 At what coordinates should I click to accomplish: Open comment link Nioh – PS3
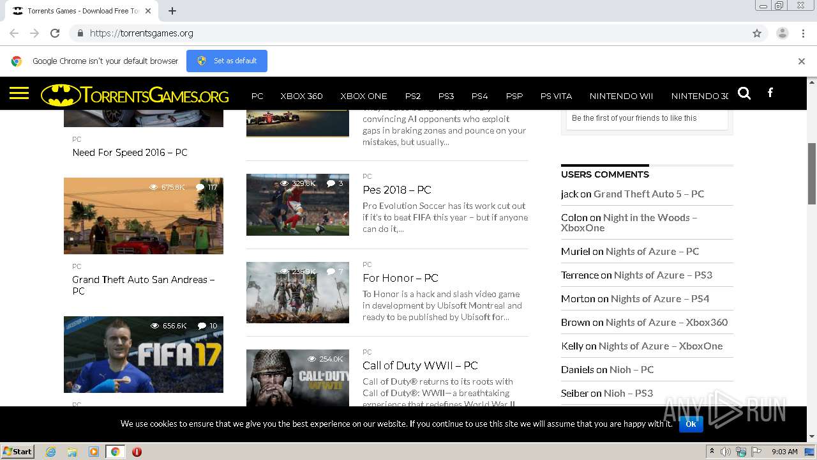tap(628, 393)
